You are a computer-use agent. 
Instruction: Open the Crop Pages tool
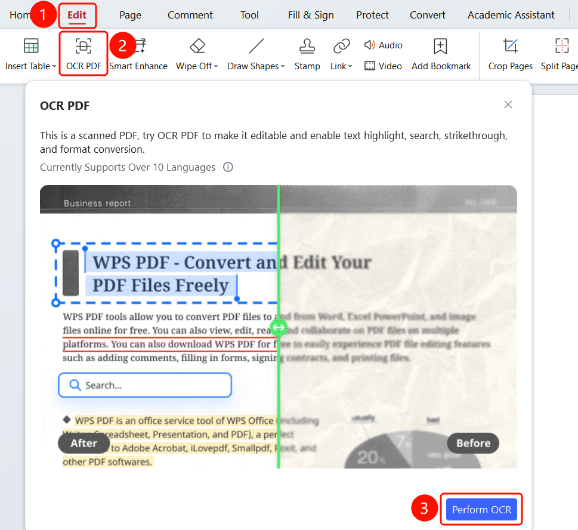pos(511,54)
